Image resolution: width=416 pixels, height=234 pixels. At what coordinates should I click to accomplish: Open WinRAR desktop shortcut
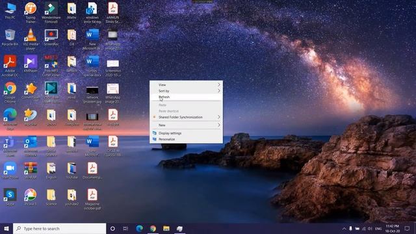click(x=31, y=170)
